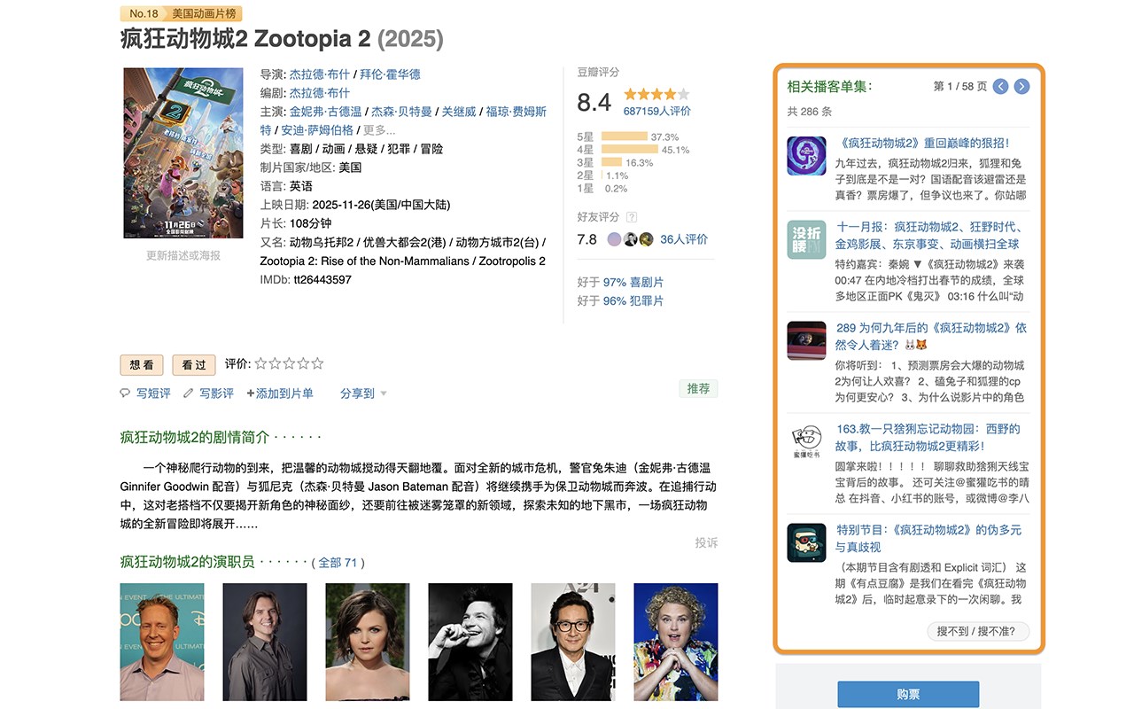Open fourth black-and-white cast photo

point(470,642)
